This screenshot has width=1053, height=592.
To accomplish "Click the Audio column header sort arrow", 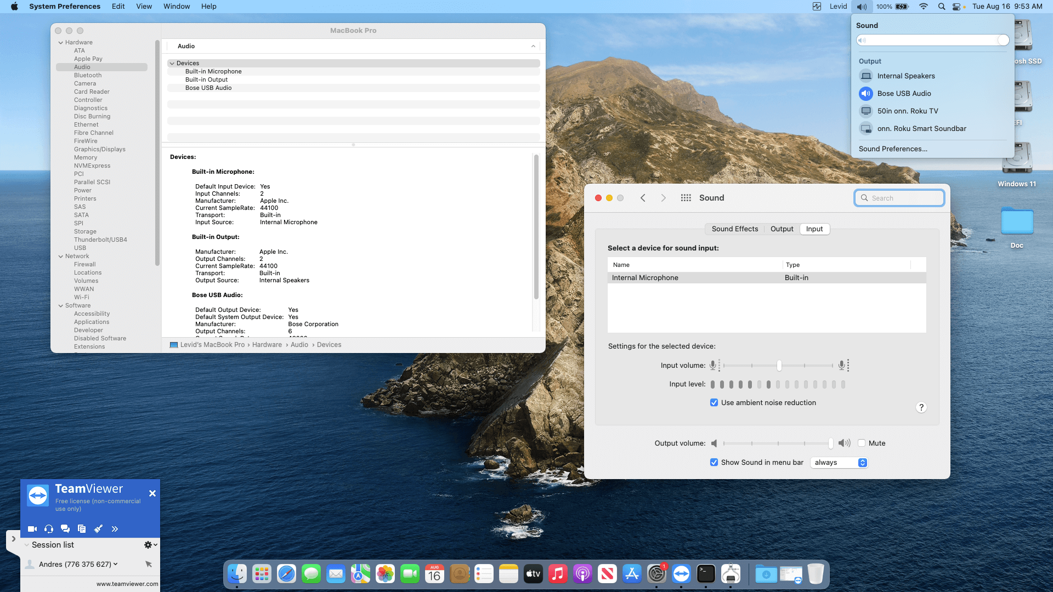I will coord(533,47).
